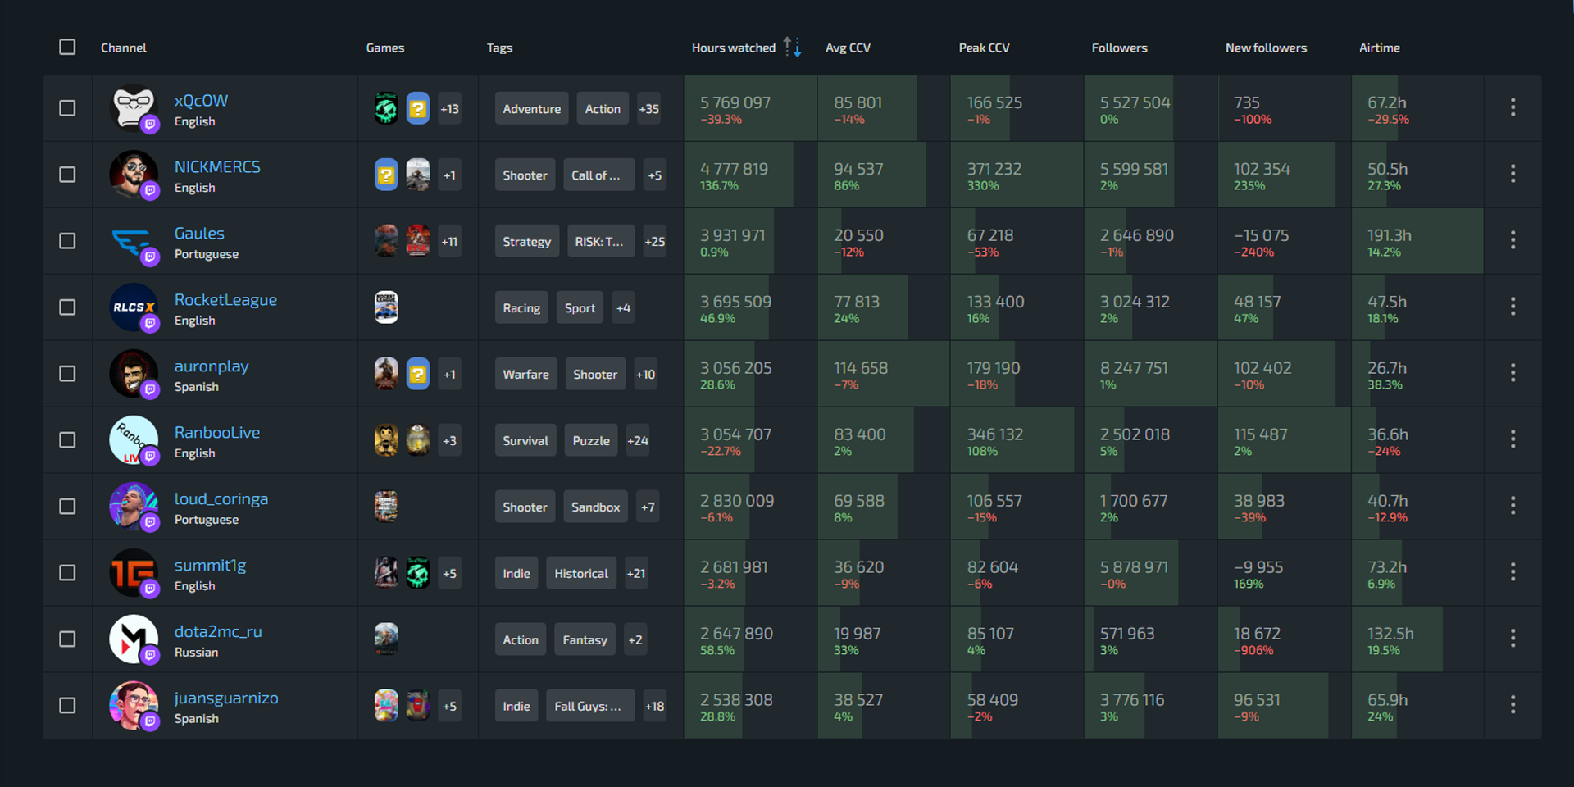1574x787 pixels.
Task: Check the RanbooLive row checkbox
Action: [67, 440]
